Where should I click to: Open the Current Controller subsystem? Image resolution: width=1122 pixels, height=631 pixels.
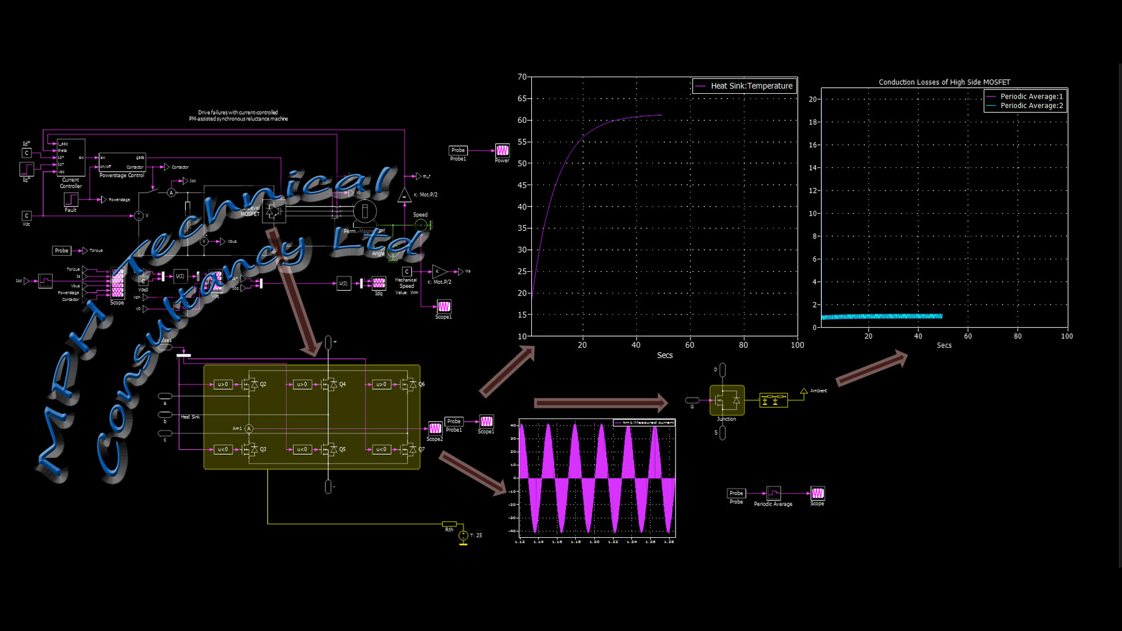[x=71, y=158]
